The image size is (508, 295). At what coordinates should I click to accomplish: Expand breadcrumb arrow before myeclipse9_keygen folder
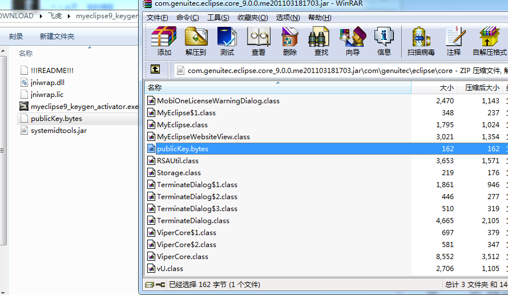(69, 16)
